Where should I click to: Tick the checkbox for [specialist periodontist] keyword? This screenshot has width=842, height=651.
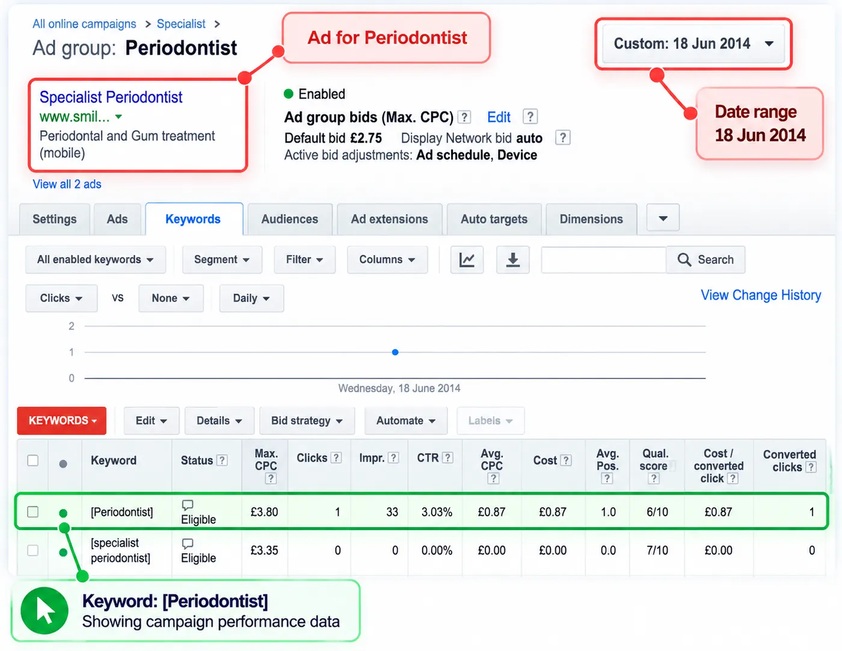pos(33,551)
